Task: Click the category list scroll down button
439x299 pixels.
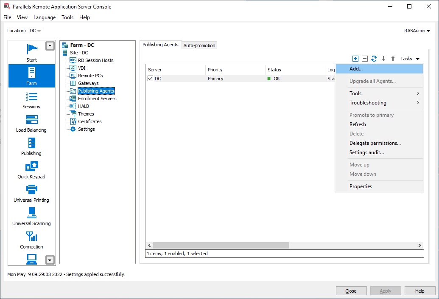Action: [50, 260]
